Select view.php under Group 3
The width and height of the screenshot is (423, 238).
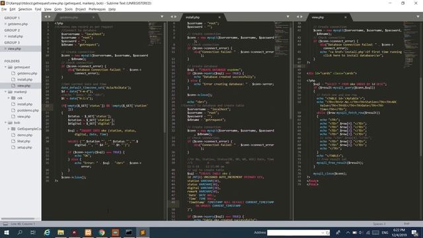tap(15, 49)
